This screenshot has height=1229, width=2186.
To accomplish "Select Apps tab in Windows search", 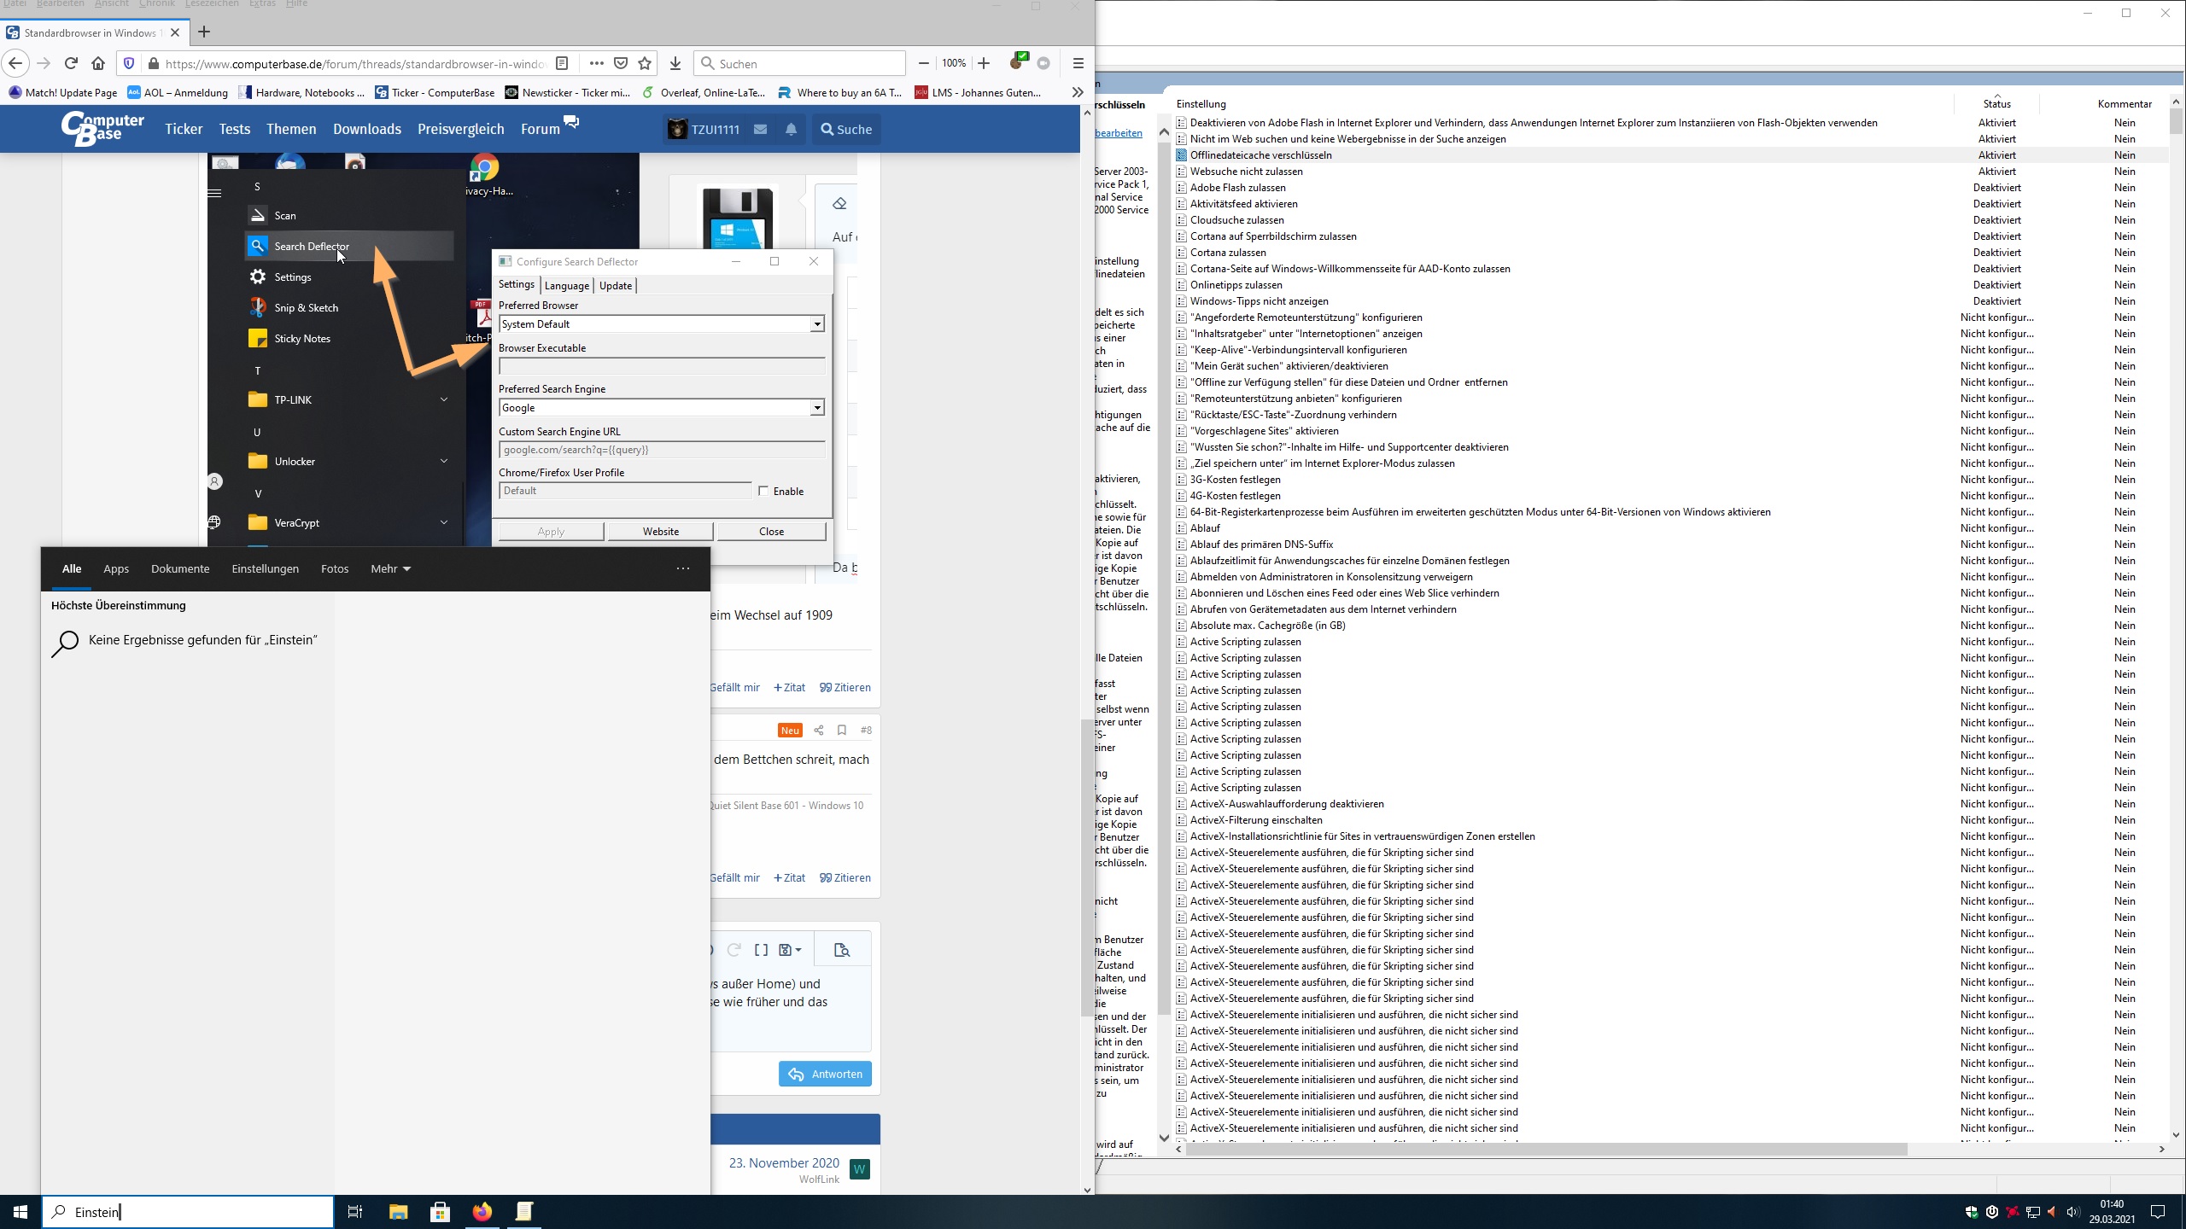I will click(x=116, y=568).
